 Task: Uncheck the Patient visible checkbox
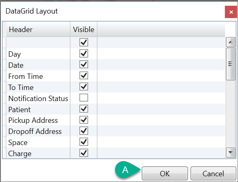pyautogui.click(x=84, y=109)
